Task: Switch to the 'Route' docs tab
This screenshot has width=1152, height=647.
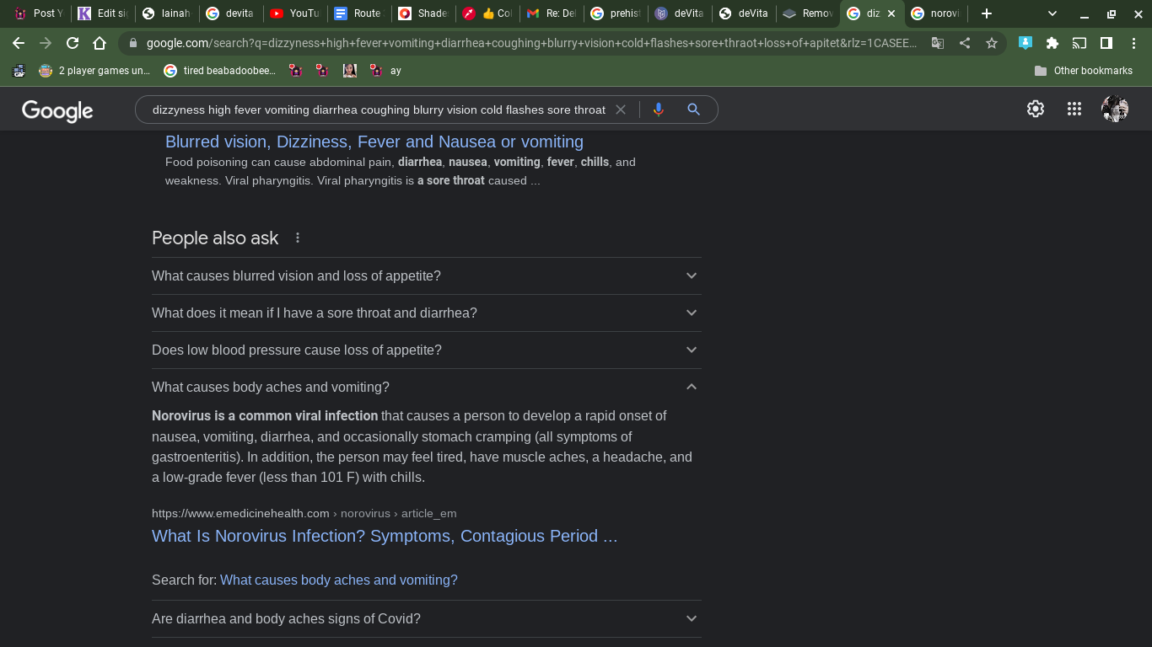Action: pos(358,13)
